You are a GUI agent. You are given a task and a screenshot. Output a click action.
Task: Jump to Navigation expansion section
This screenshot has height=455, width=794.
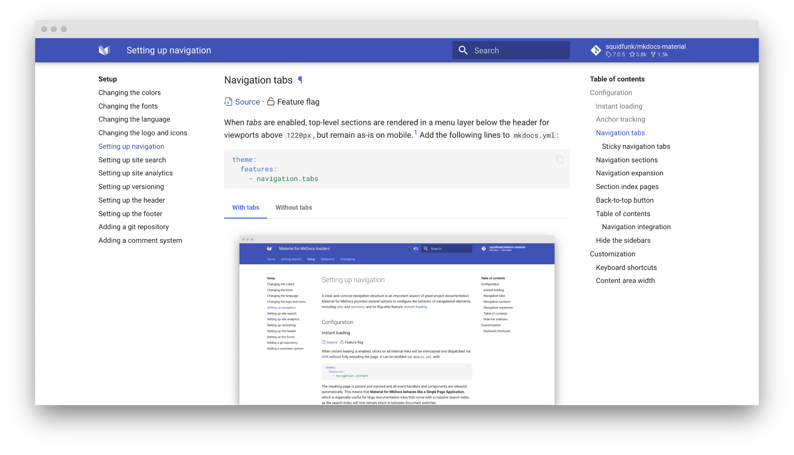(x=629, y=173)
